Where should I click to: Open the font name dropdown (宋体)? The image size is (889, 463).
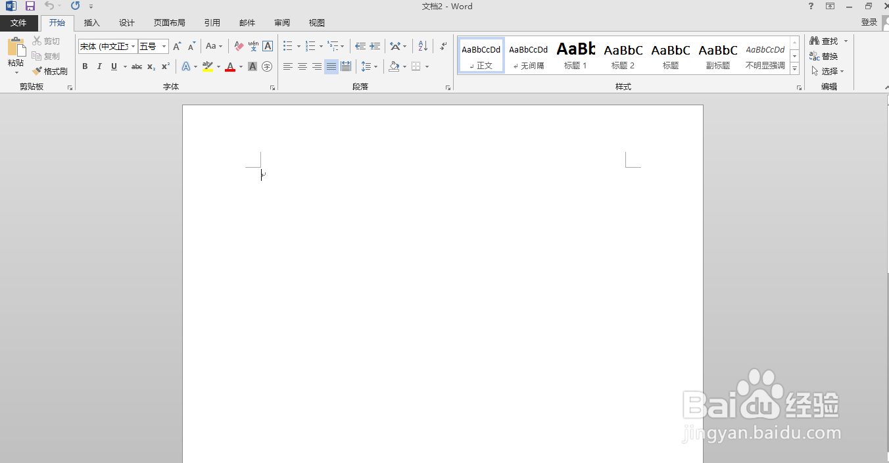pyautogui.click(x=133, y=47)
